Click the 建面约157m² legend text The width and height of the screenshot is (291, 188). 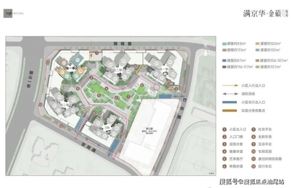pyautogui.click(x=271, y=67)
